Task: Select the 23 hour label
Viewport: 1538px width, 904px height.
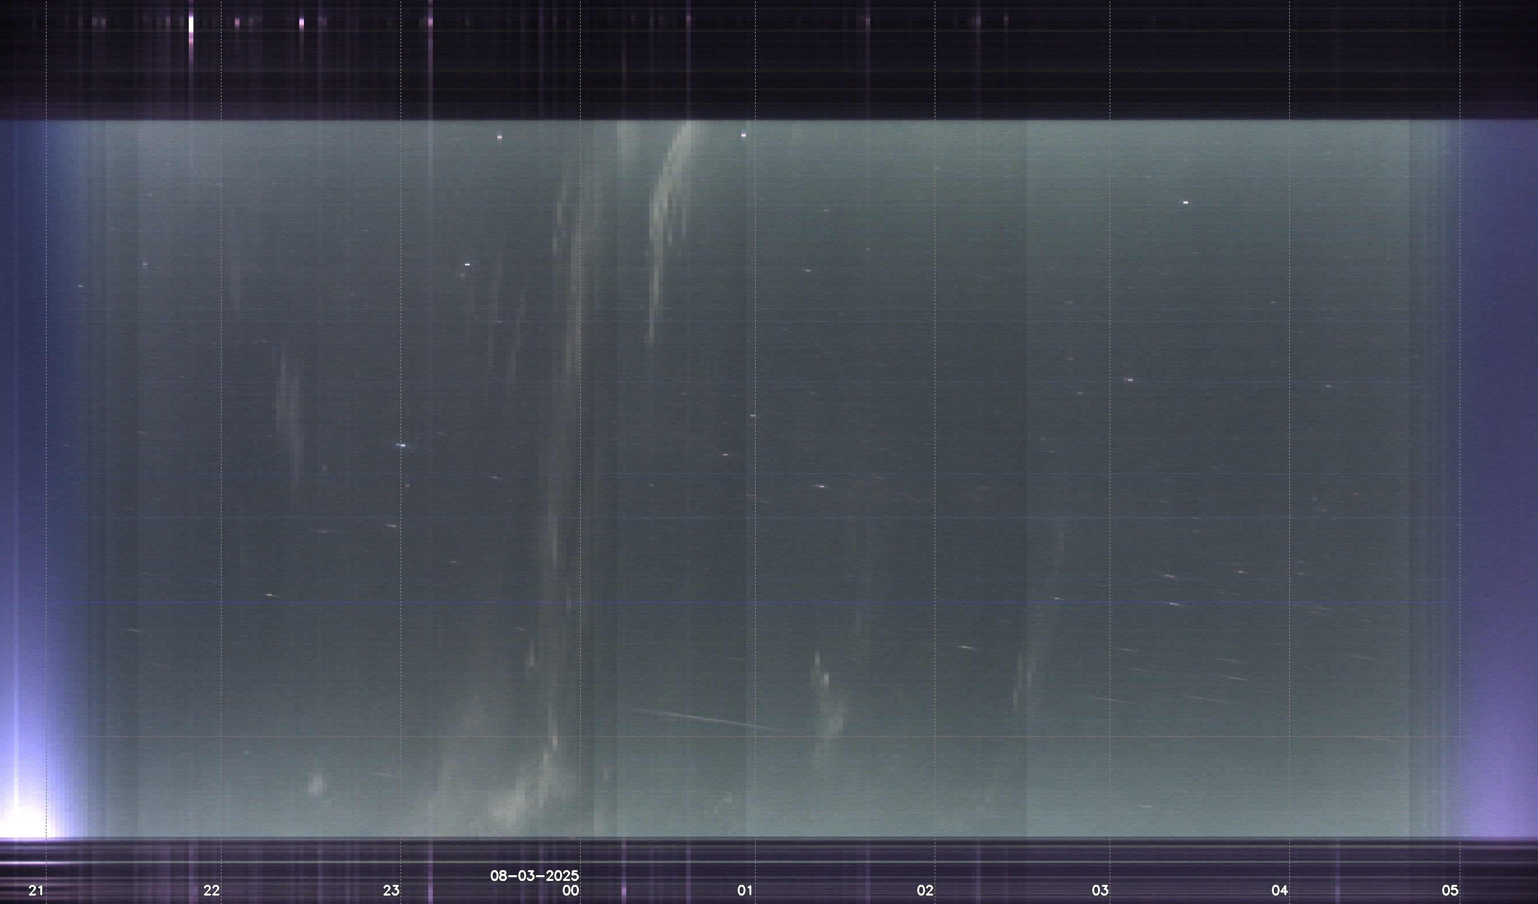Action: click(x=391, y=891)
